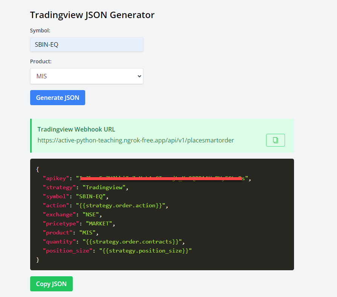Open the Product dropdown showing MIS
The height and width of the screenshot is (297, 337).
[x=87, y=76]
